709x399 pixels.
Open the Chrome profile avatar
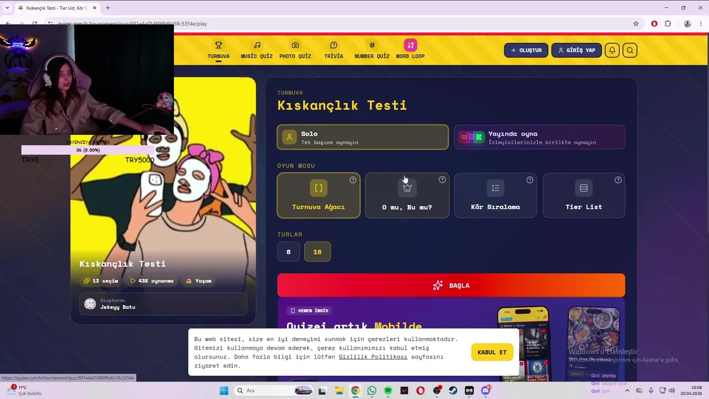(x=687, y=24)
